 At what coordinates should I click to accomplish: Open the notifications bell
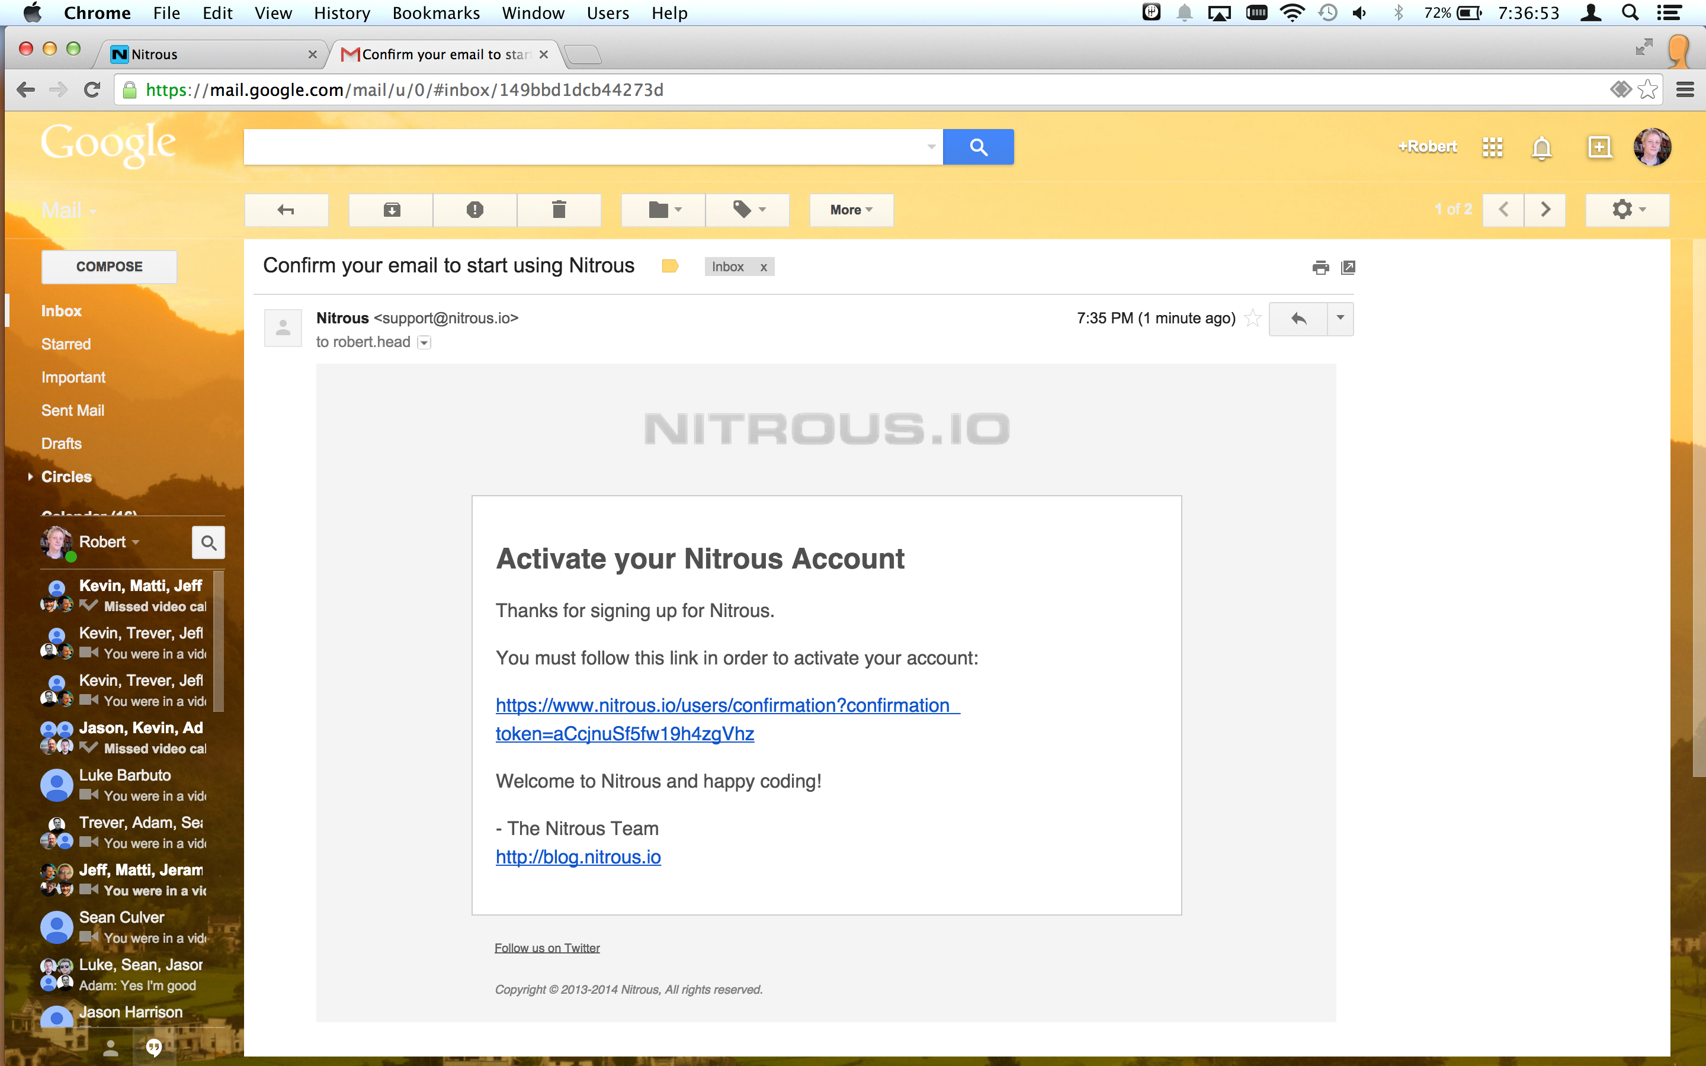click(1542, 148)
